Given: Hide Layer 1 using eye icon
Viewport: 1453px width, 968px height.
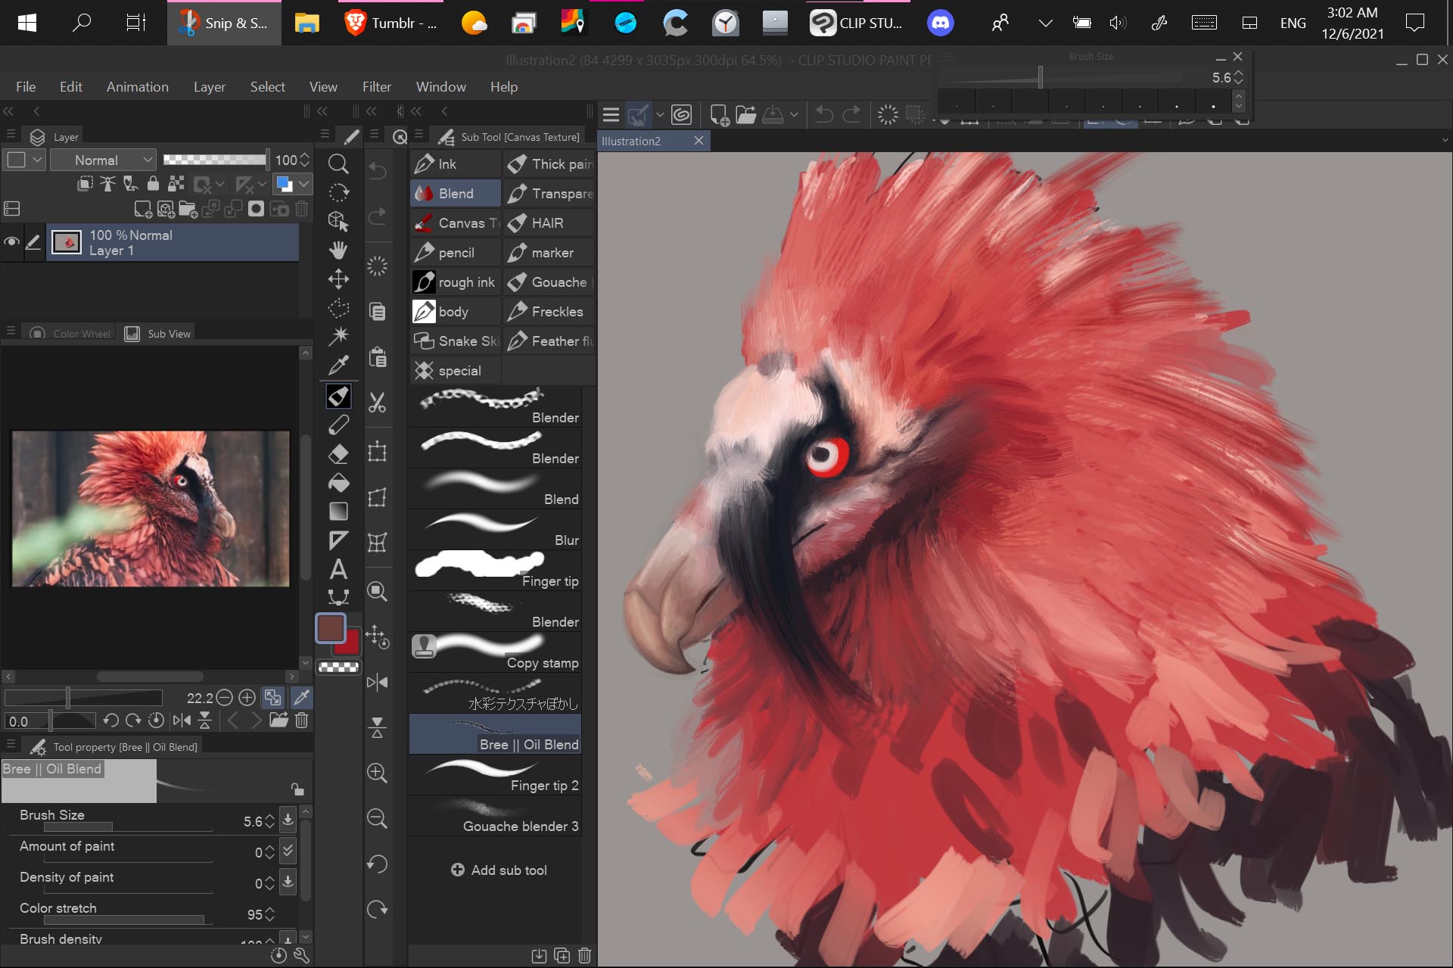Looking at the screenshot, I should tap(11, 242).
